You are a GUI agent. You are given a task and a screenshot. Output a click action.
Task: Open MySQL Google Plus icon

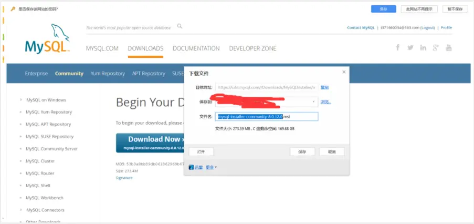(x=436, y=47)
